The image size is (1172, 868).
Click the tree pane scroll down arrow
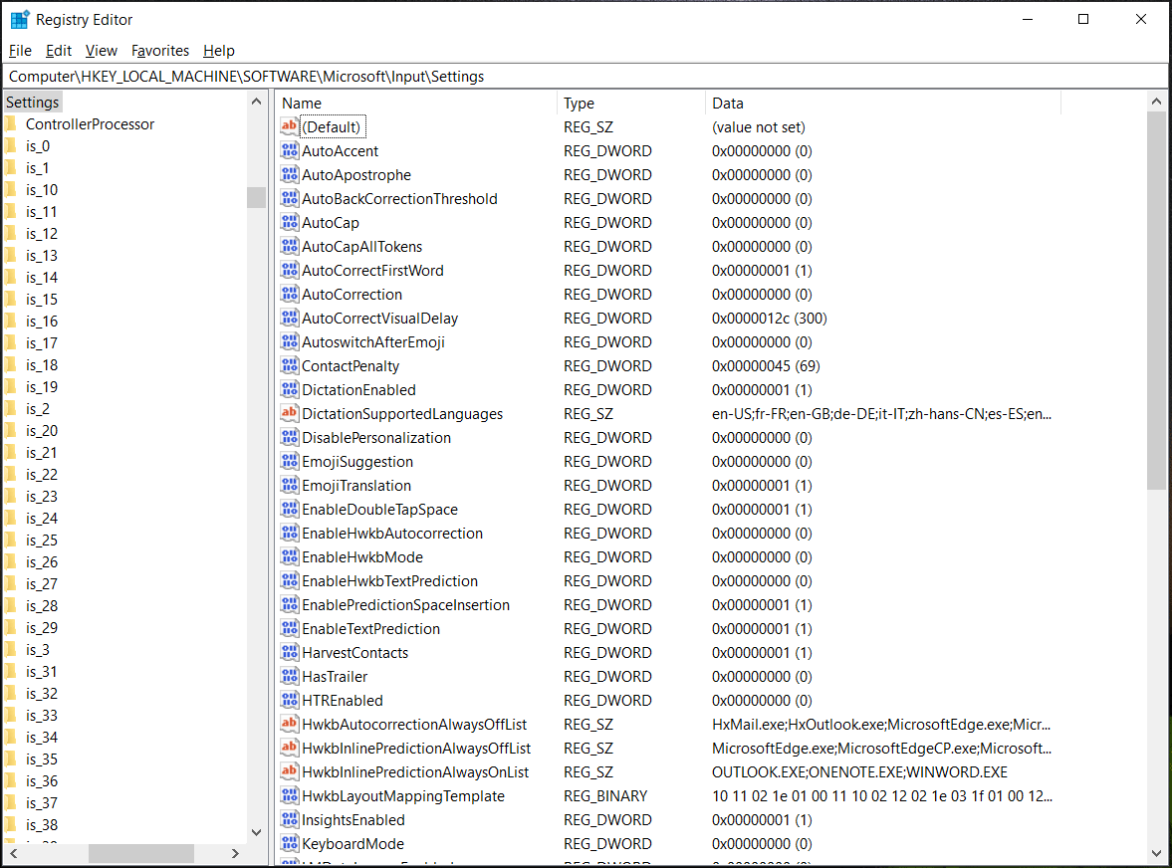point(256,832)
